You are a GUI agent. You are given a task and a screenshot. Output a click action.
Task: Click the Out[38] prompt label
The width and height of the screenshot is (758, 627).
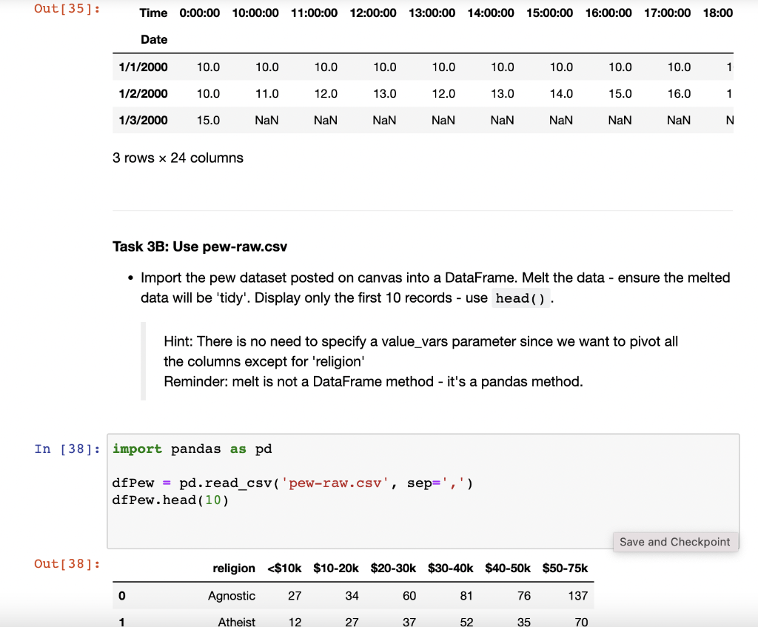(67, 563)
